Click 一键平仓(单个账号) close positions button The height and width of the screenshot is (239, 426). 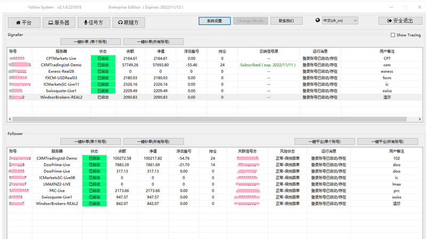coord(325,142)
